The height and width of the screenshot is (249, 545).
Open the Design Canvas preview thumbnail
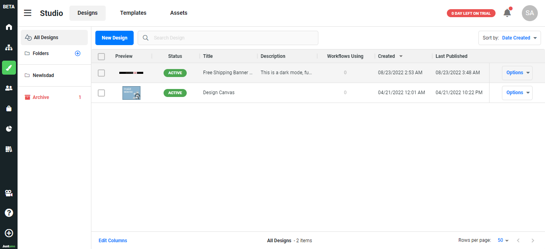tap(131, 93)
